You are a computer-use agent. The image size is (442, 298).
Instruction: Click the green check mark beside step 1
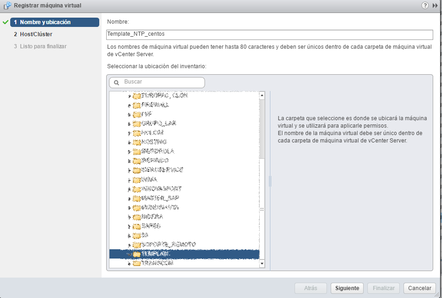point(6,22)
